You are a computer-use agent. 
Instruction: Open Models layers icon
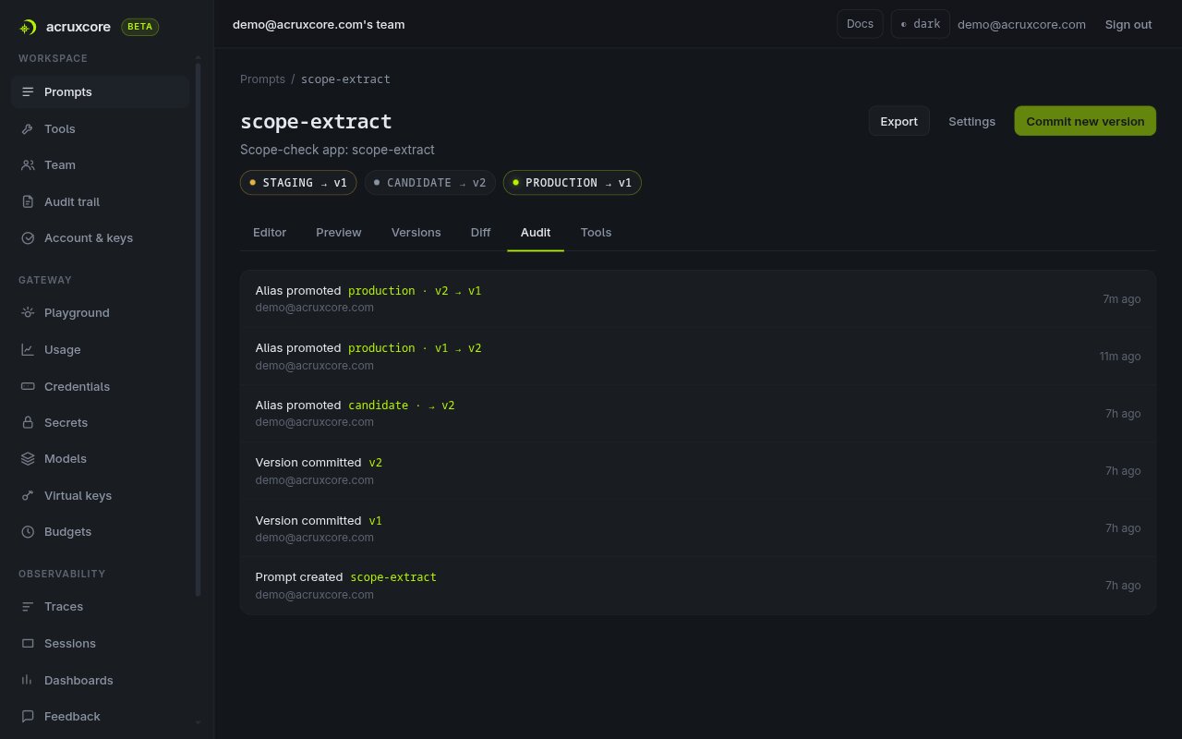(x=28, y=459)
